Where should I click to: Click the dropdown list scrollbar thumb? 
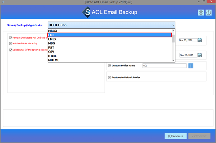(173, 38)
